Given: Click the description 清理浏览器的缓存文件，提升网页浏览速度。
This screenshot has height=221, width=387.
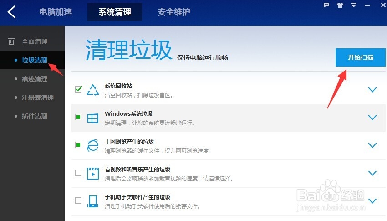Looking at the screenshot, I should 158,150.
